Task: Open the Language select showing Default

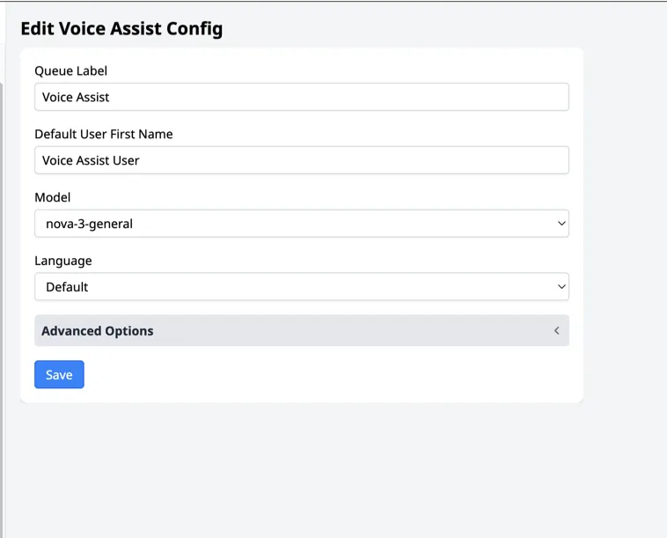Action: coord(301,287)
